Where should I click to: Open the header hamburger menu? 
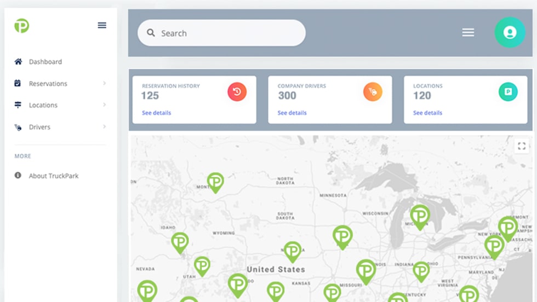click(x=467, y=33)
